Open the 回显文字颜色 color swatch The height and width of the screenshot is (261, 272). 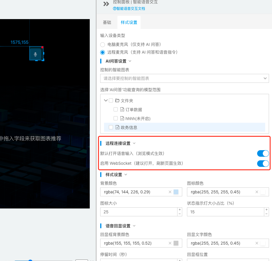click(x=263, y=243)
